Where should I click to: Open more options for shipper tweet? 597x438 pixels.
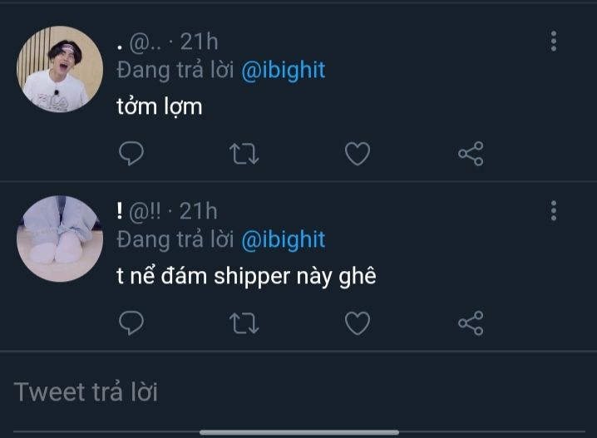click(554, 211)
